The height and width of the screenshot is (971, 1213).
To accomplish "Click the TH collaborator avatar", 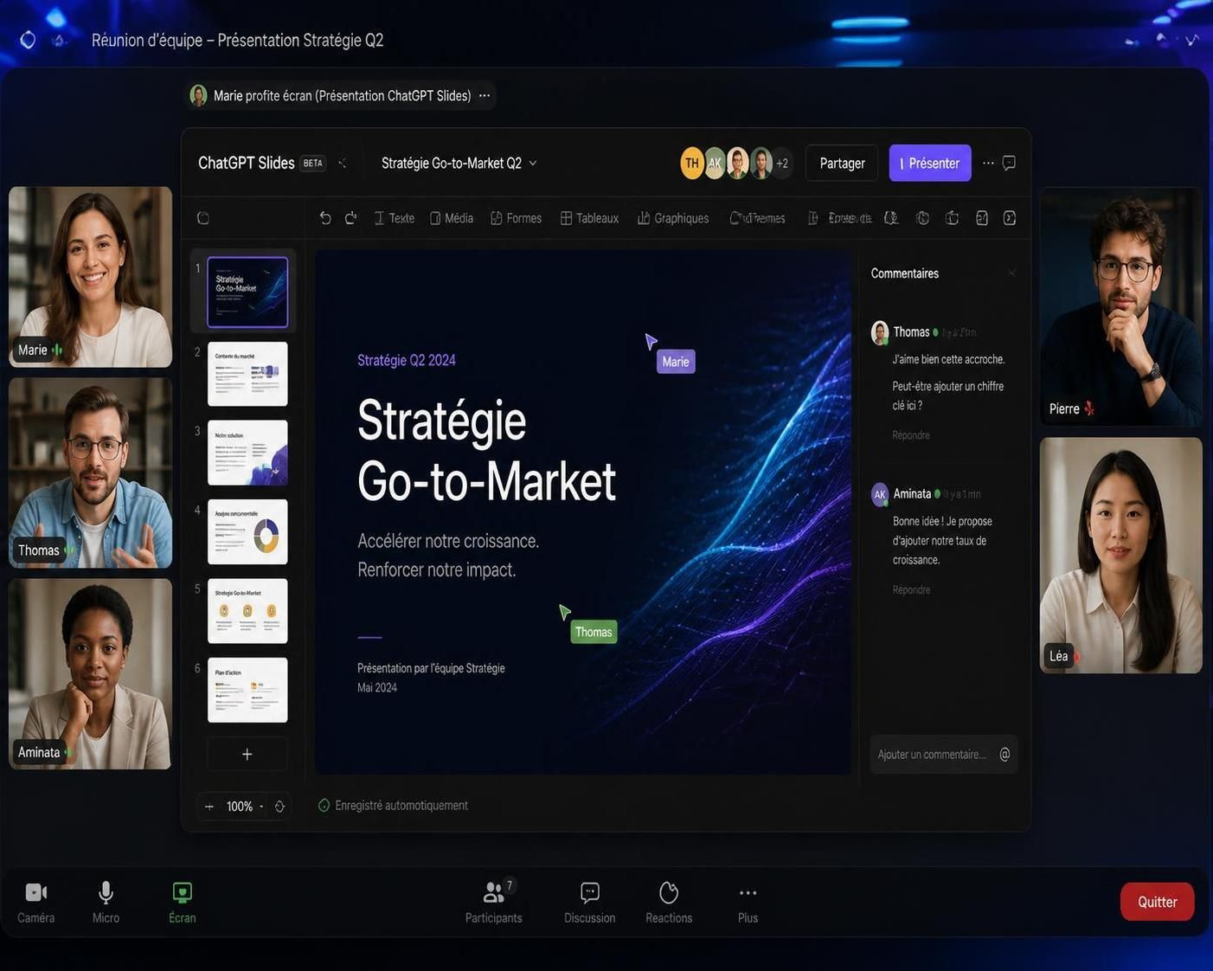I will pos(692,163).
